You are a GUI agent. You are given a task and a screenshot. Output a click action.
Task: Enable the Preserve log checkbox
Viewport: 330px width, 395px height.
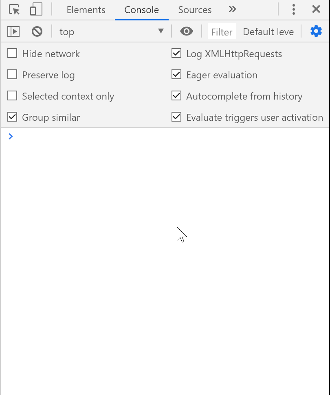(13, 75)
